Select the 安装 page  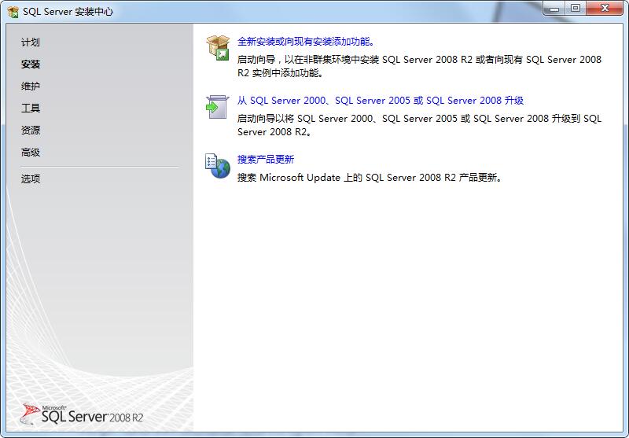click(x=31, y=64)
